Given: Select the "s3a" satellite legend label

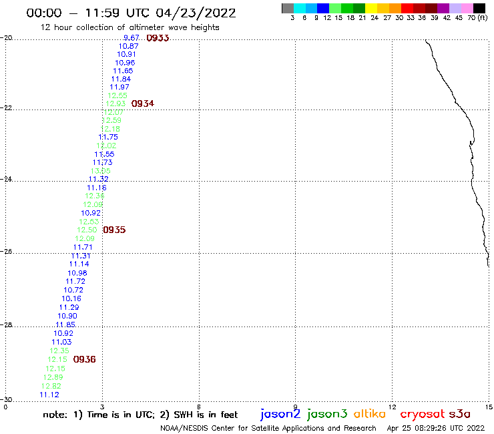Looking at the screenshot, I should 460,414.
